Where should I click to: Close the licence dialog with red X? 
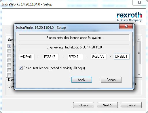[x=126, y=26]
